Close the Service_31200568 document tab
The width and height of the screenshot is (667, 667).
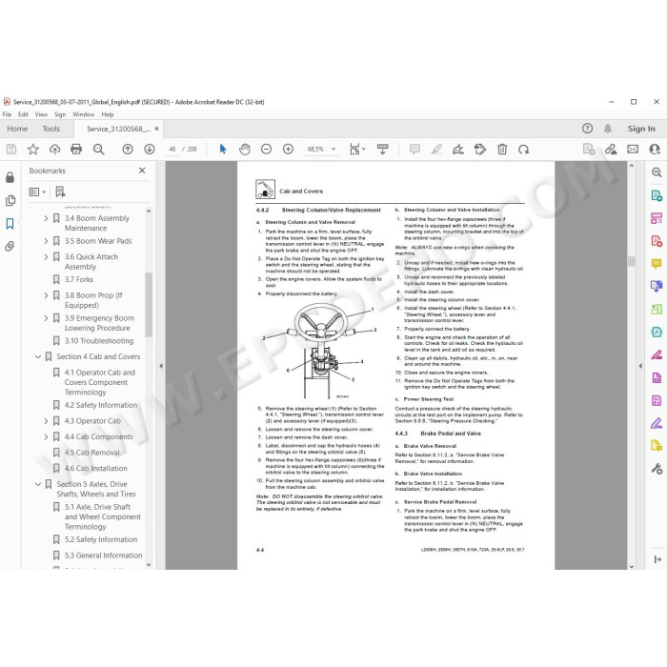click(x=156, y=129)
